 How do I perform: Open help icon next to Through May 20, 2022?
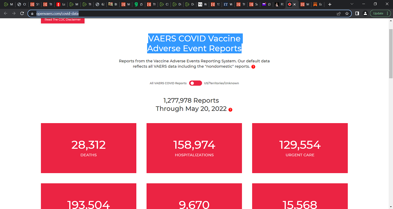pos(230,110)
